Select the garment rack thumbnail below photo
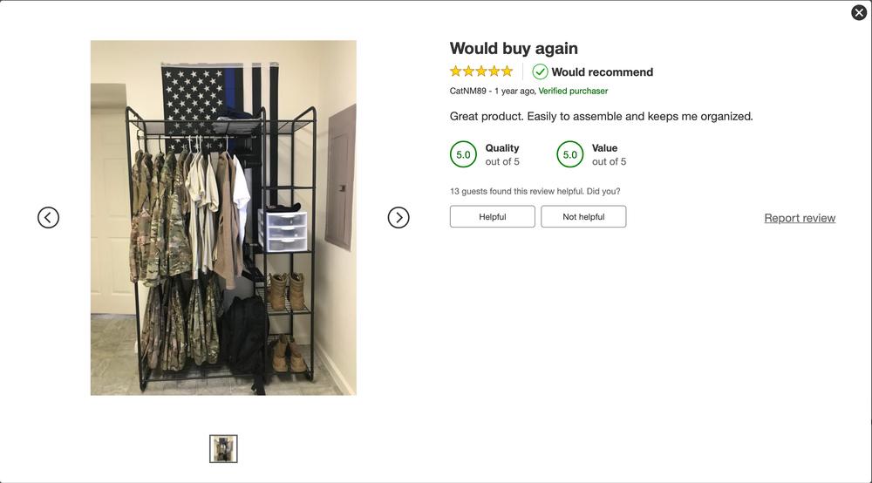Viewport: 872px width, 483px height. [223, 448]
